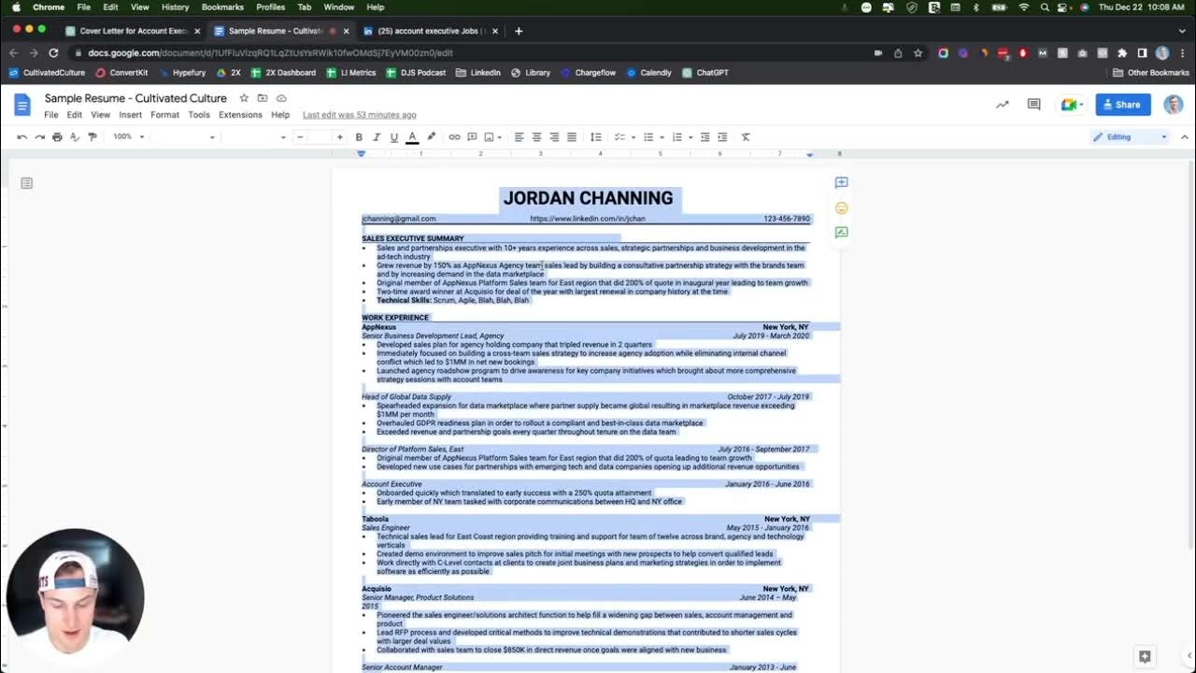Suggest edits icon beside the page
The width and height of the screenshot is (1196, 673).
(841, 232)
